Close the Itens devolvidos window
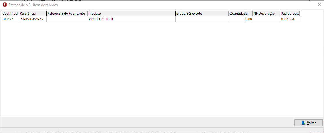The height and width of the screenshot is (133, 324). point(319,5)
